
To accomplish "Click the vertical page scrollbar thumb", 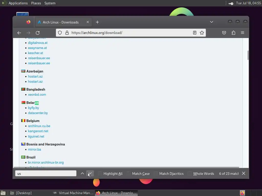I will coord(248,55).
